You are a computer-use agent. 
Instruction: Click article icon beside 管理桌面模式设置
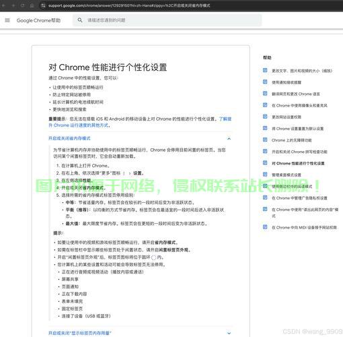pos(265,175)
